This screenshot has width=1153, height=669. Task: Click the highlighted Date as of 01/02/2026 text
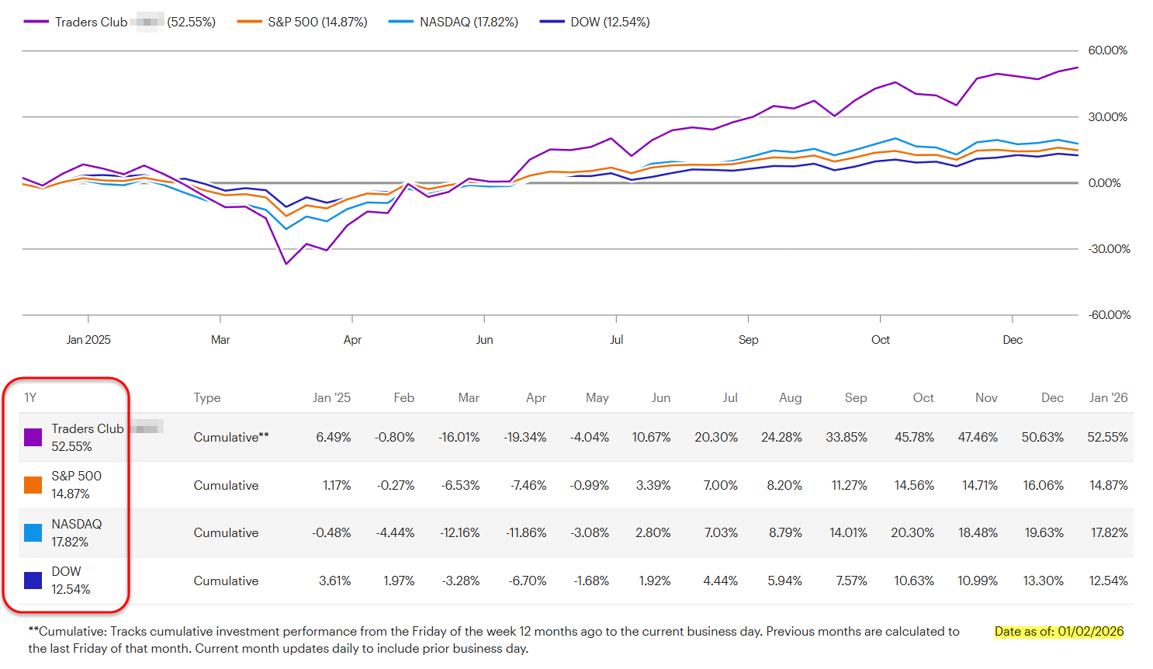point(1059,631)
